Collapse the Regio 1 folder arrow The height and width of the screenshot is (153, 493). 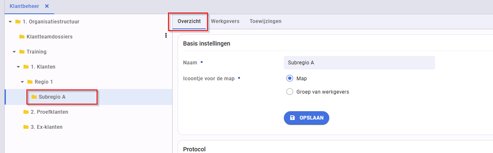22,82
